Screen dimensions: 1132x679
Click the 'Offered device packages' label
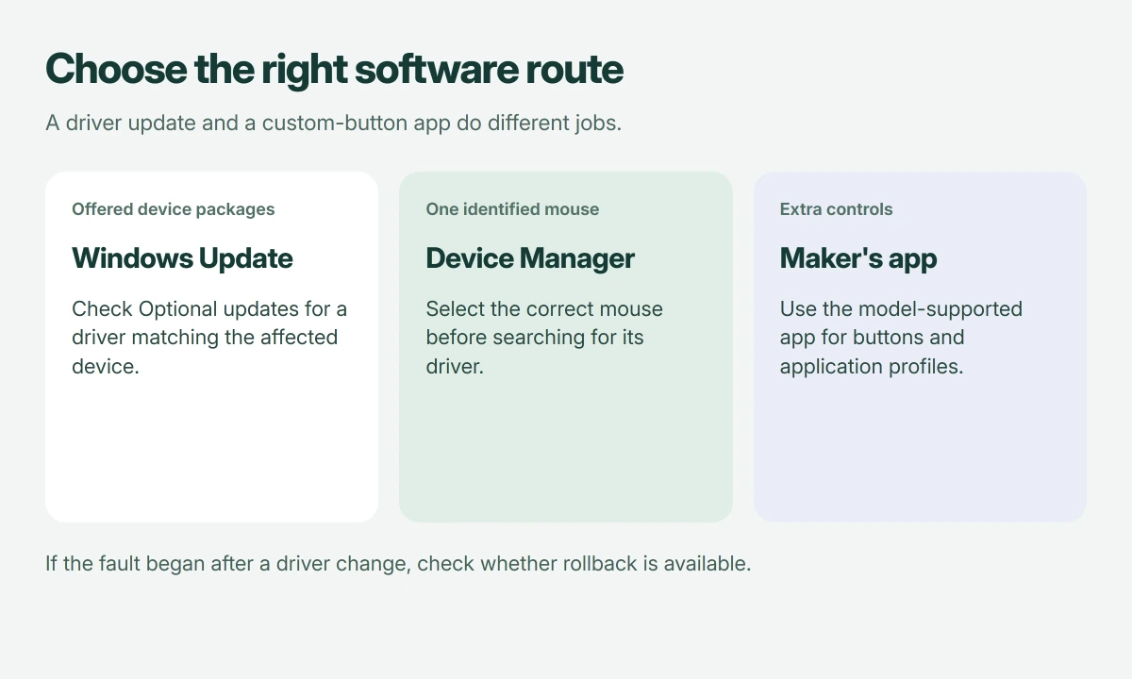173,209
